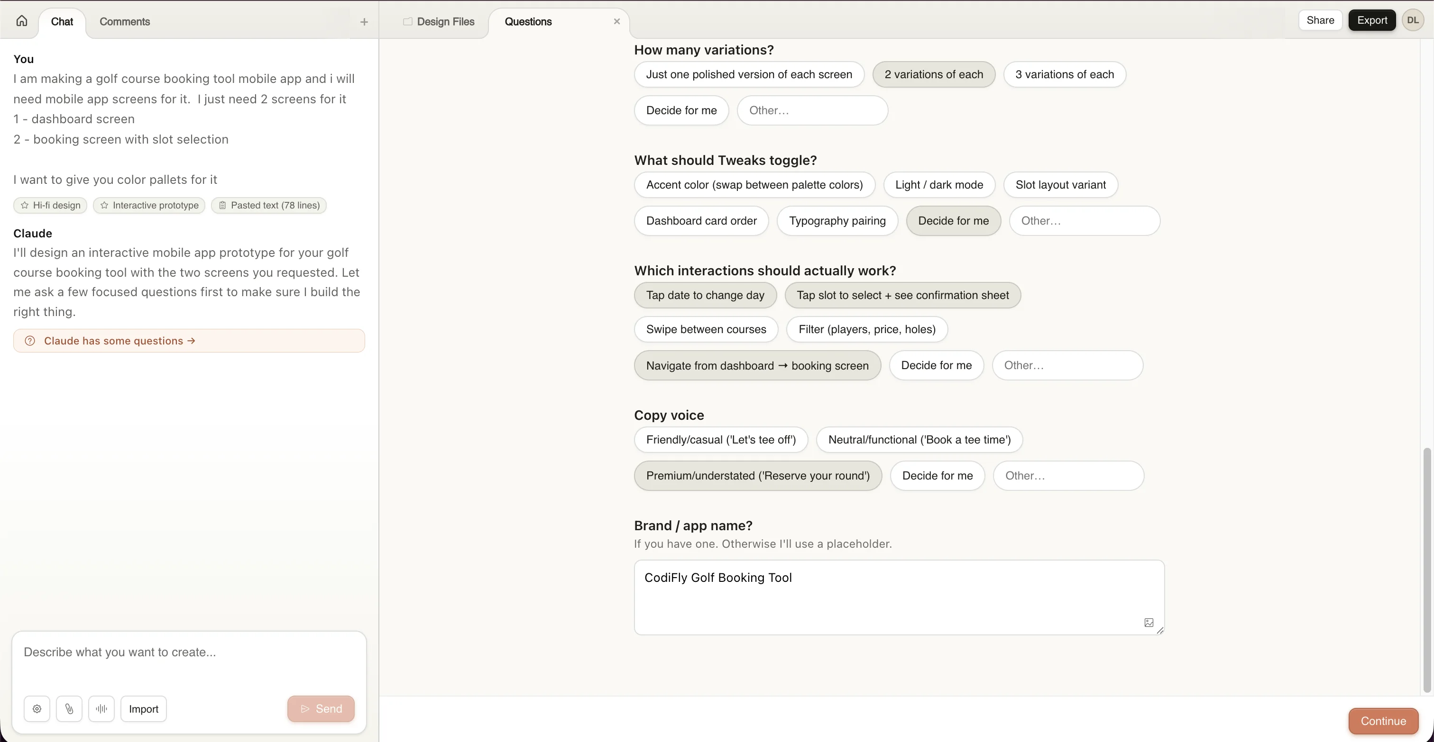Deselect the 'Tap date to change day' chip
Viewport: 1434px width, 742px height.
(705, 295)
